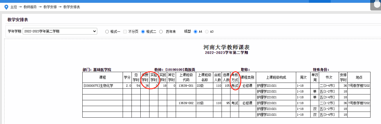Click the 上课班级代码 column header

pyautogui.click(x=186, y=77)
